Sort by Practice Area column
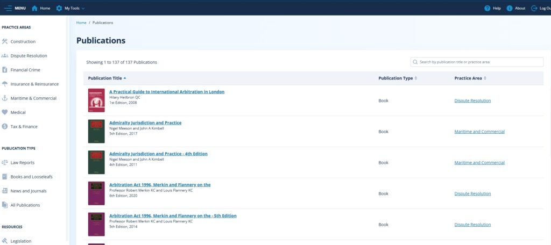 [470, 78]
